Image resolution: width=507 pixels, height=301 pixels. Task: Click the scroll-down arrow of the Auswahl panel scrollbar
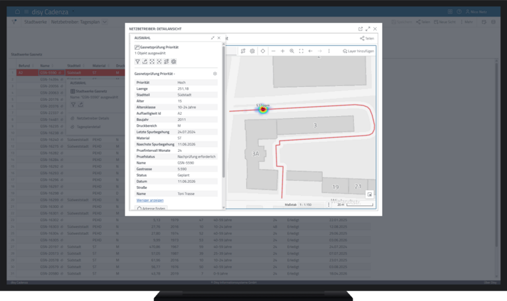pyautogui.click(x=223, y=208)
